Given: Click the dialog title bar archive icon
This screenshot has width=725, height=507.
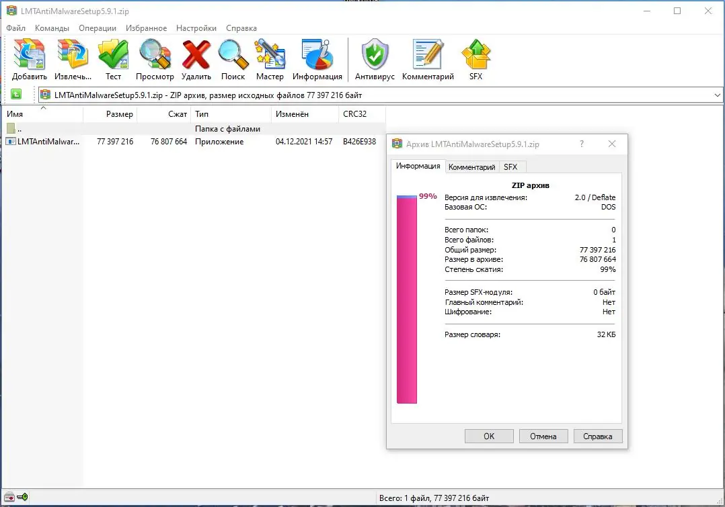Looking at the screenshot, I should [397, 144].
